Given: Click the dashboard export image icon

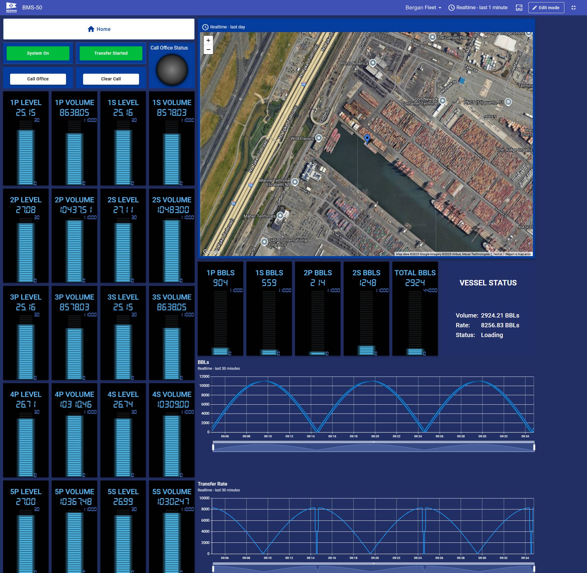Looking at the screenshot, I should pos(519,7).
